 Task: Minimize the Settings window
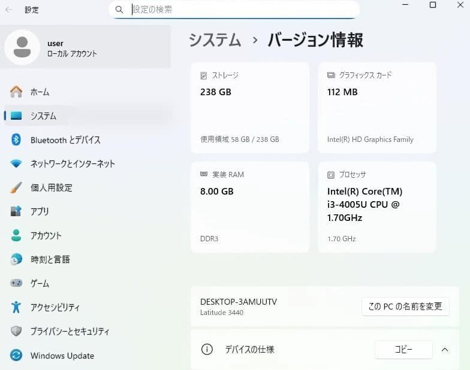405,5
